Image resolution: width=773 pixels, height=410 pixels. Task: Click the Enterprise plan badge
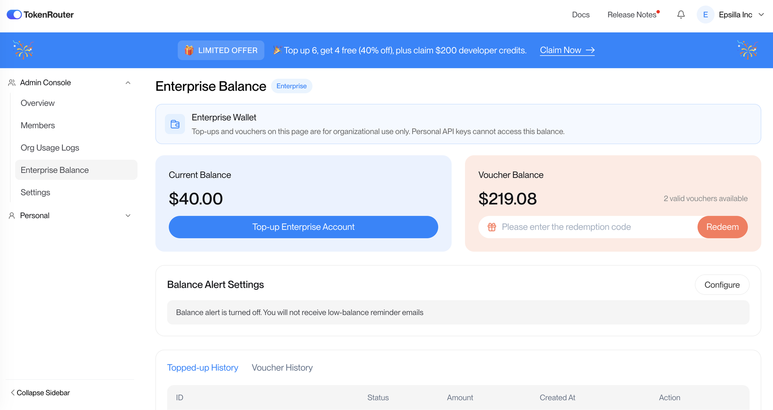click(x=292, y=86)
